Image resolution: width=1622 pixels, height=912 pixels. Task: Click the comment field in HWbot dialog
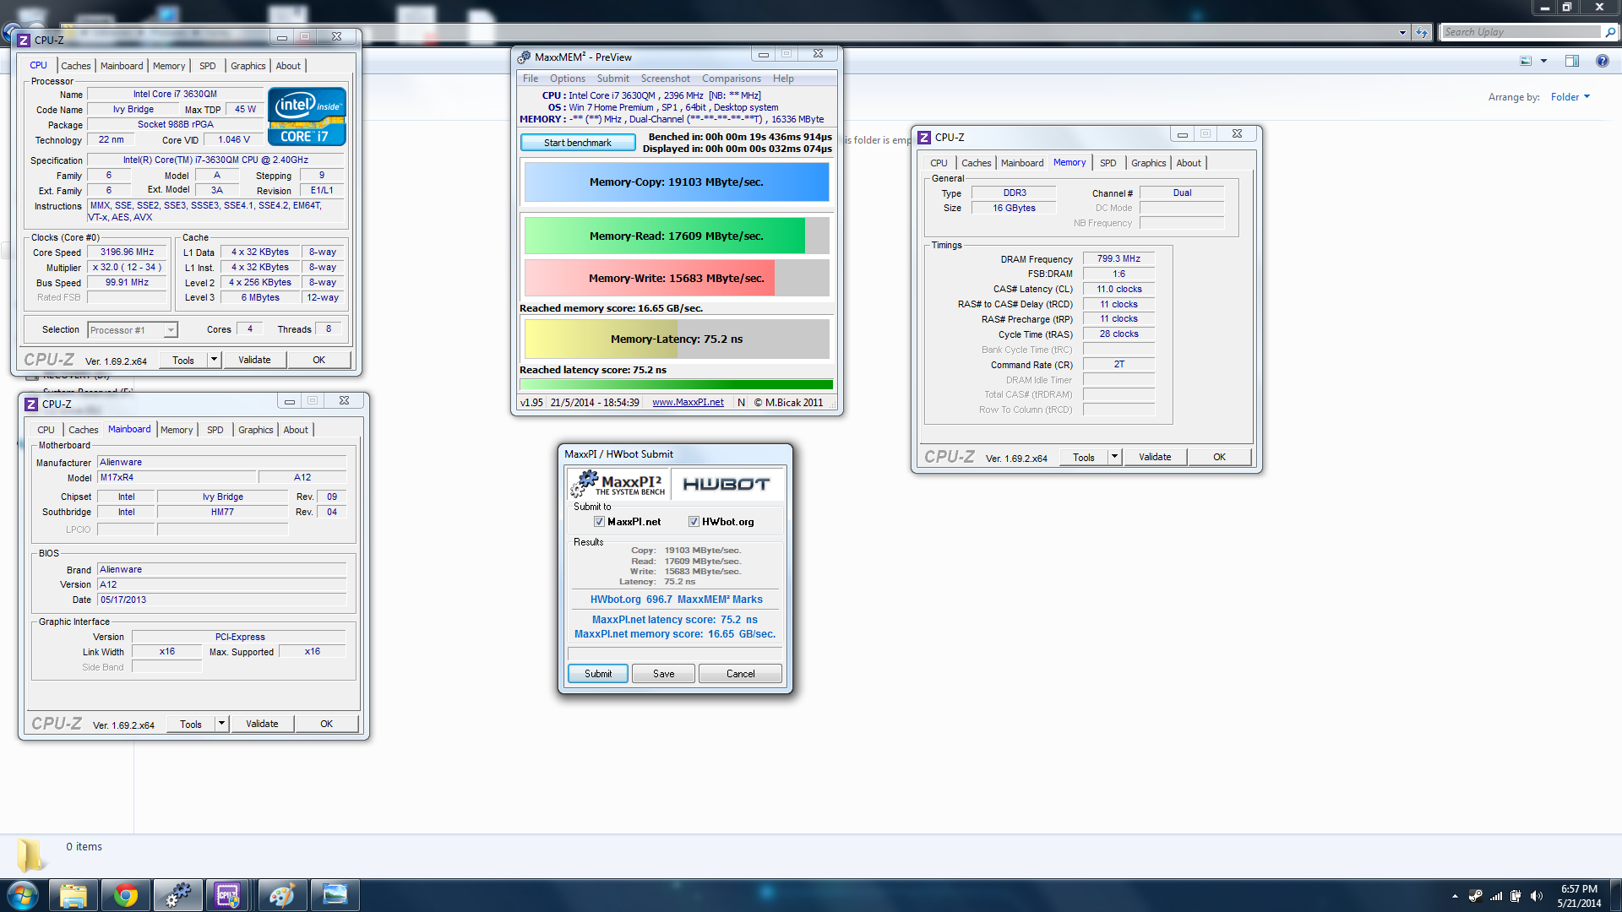[675, 654]
